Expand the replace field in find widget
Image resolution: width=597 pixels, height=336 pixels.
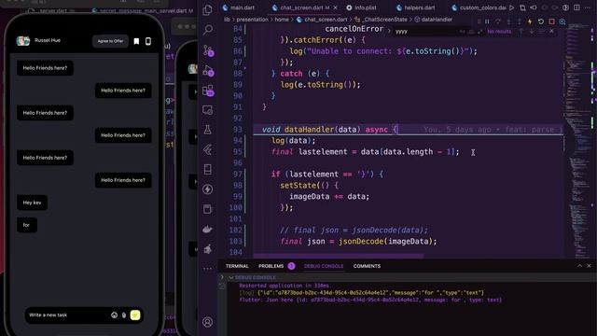(389, 32)
